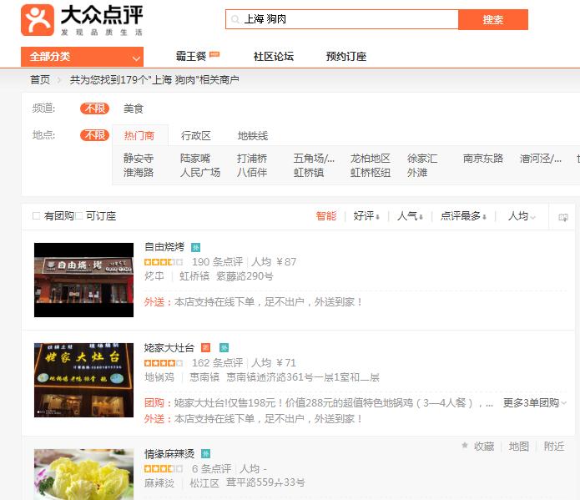Sort results by 人气

(410, 215)
